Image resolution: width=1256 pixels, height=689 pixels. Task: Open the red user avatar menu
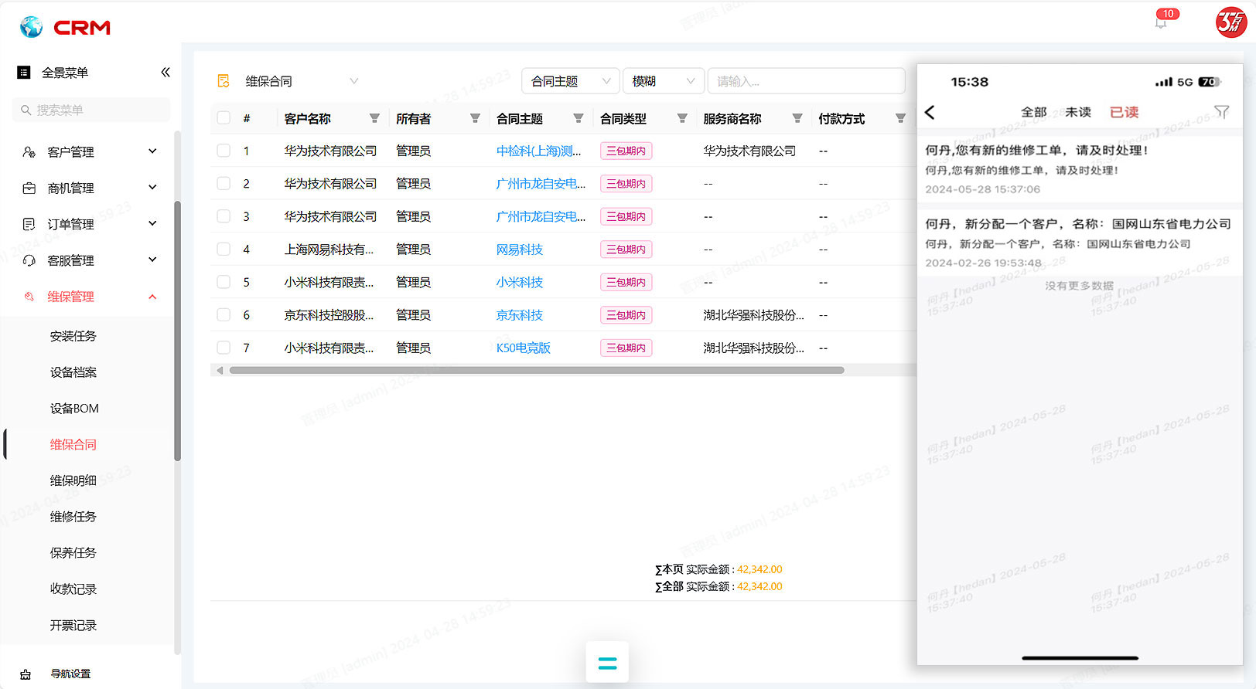pyautogui.click(x=1230, y=22)
